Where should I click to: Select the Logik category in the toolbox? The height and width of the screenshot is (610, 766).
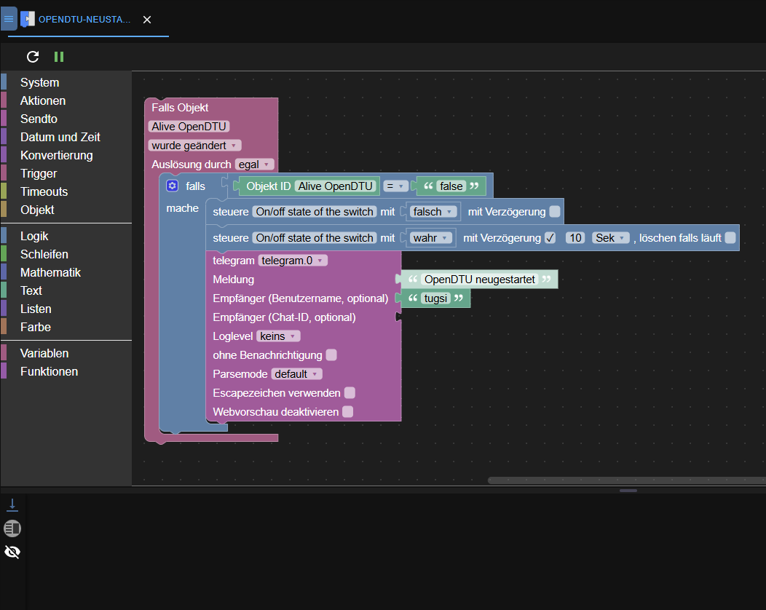coord(34,236)
